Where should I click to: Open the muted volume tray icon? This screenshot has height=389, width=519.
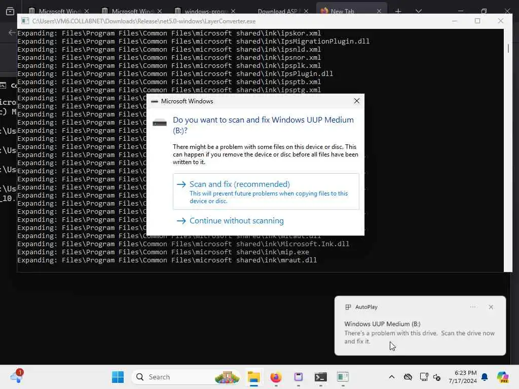pyautogui.click(x=437, y=377)
